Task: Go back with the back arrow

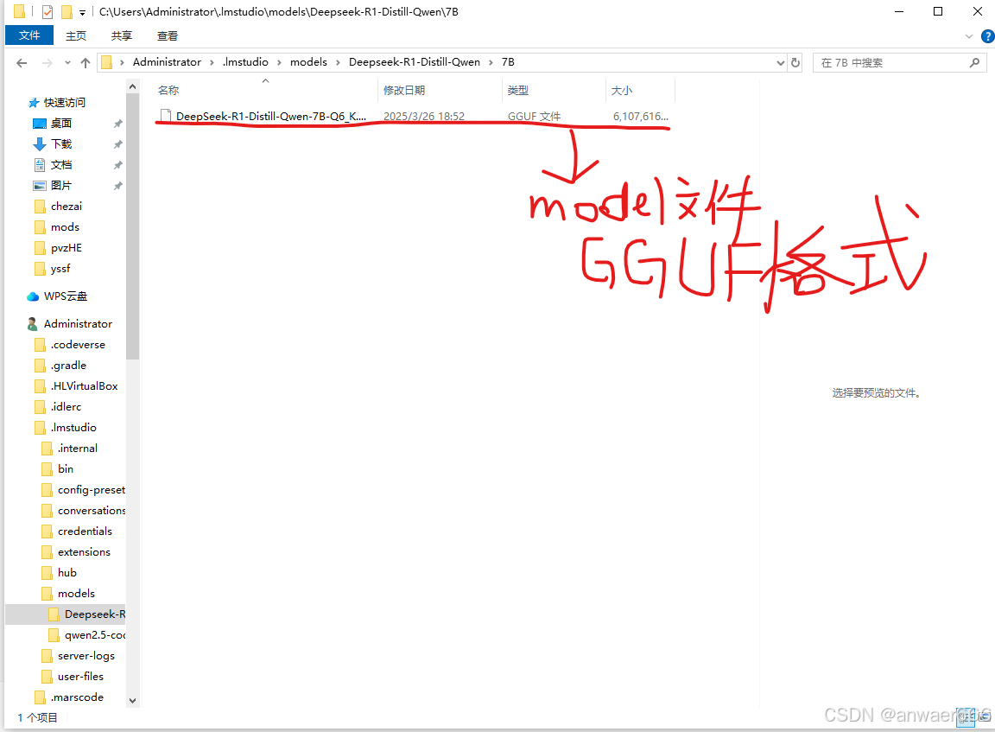Action: click(x=22, y=62)
